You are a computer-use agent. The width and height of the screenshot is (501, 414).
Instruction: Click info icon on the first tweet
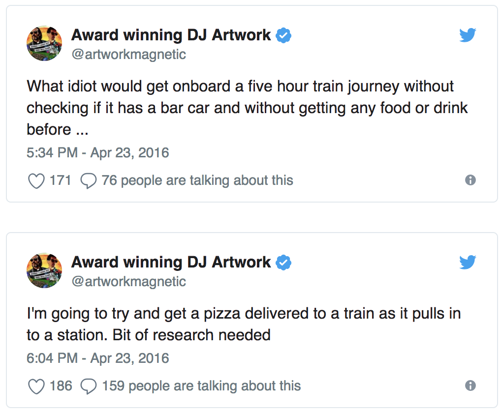470,180
